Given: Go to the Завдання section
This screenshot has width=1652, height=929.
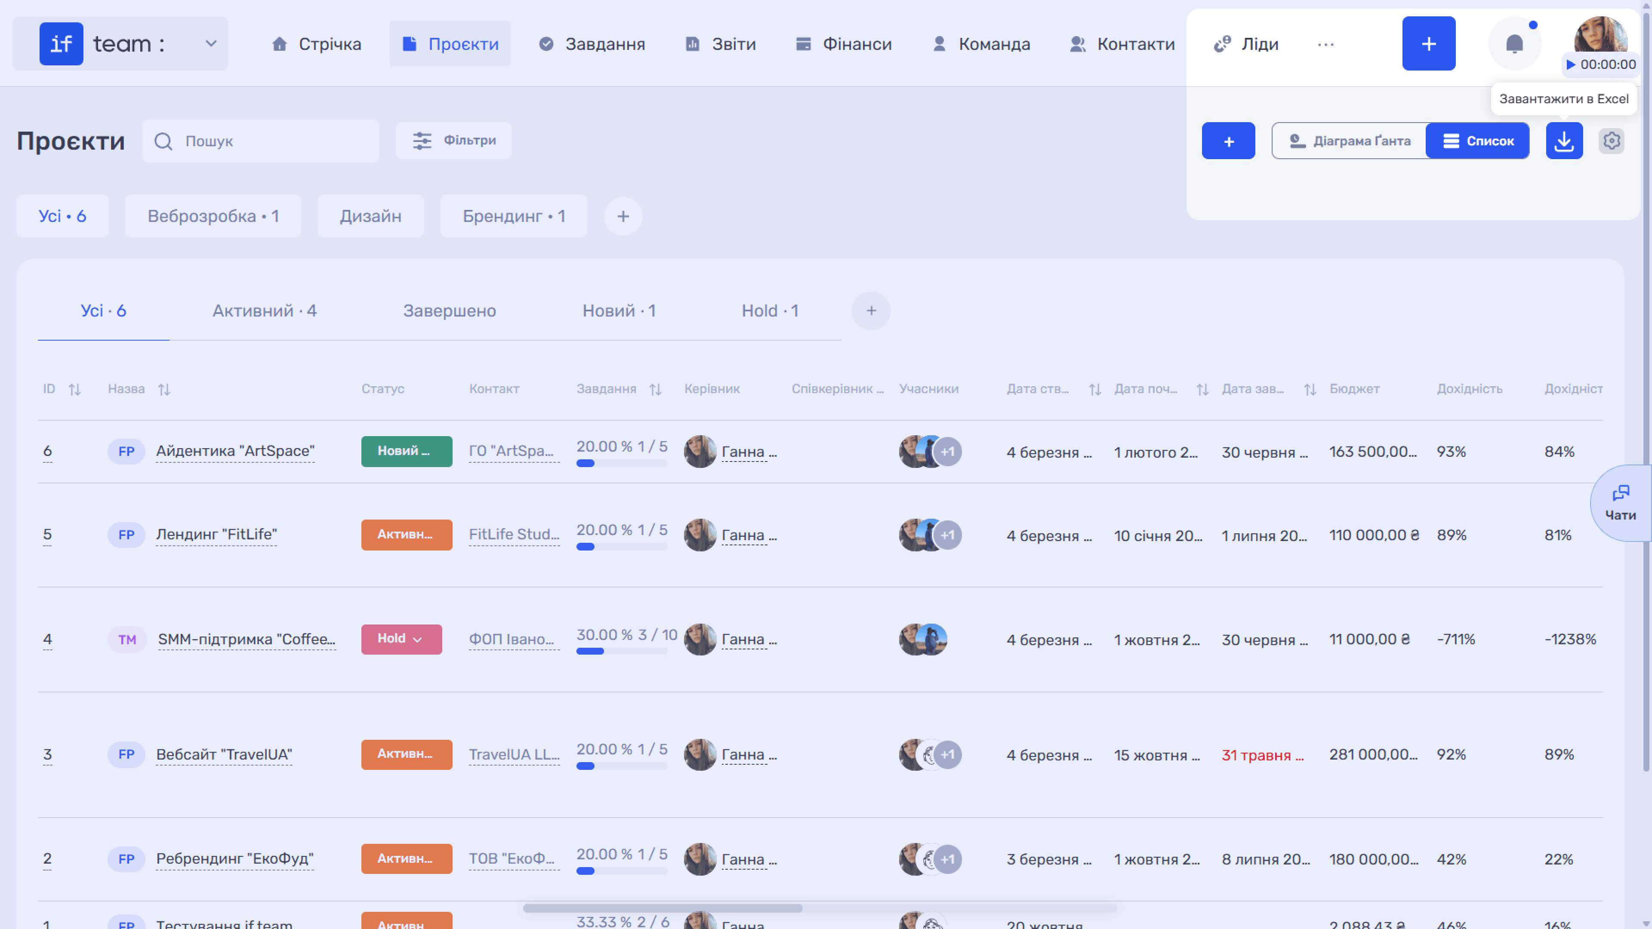Looking at the screenshot, I should click(592, 43).
